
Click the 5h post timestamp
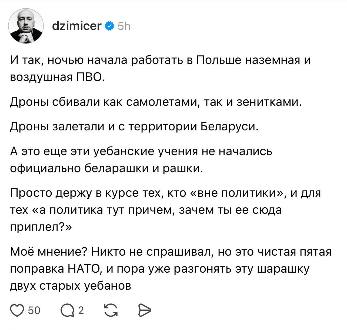point(124,26)
